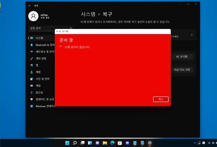Open the Windows Start menu

tap(67, 143)
